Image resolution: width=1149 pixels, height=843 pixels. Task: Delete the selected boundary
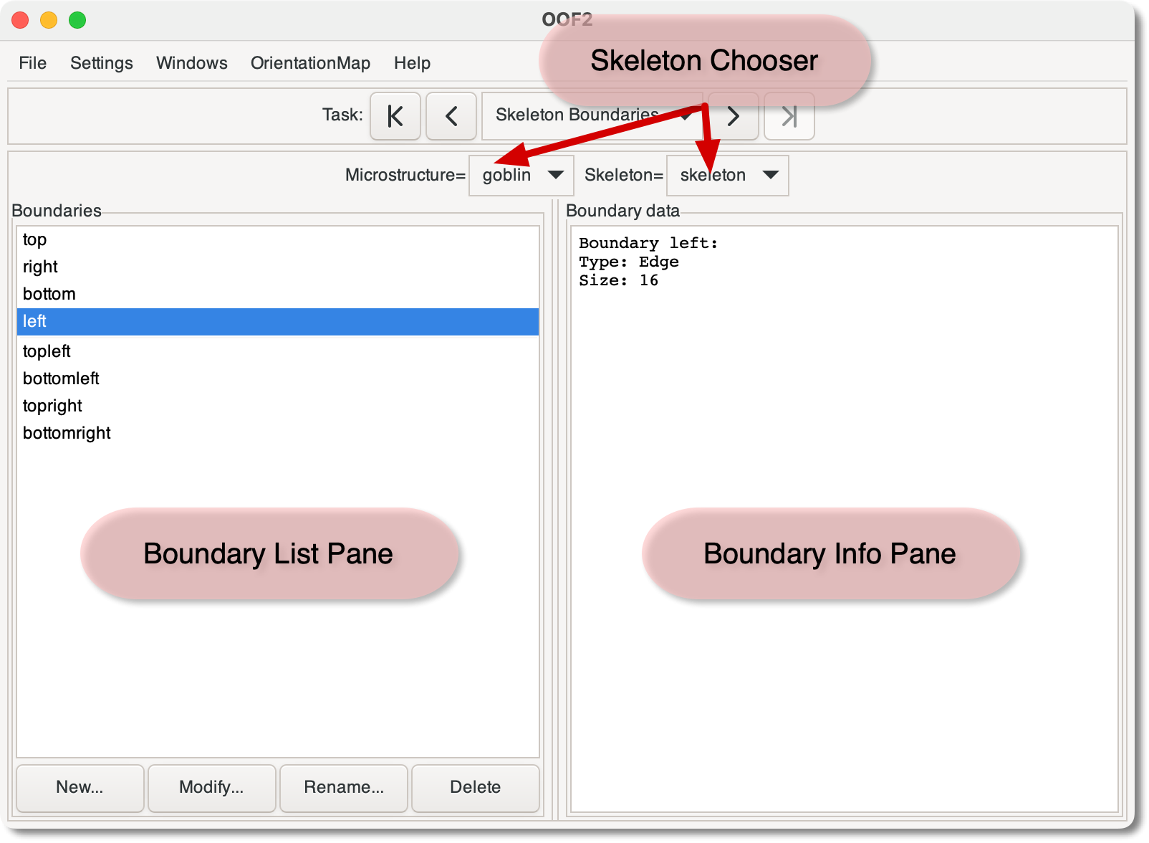coord(475,787)
